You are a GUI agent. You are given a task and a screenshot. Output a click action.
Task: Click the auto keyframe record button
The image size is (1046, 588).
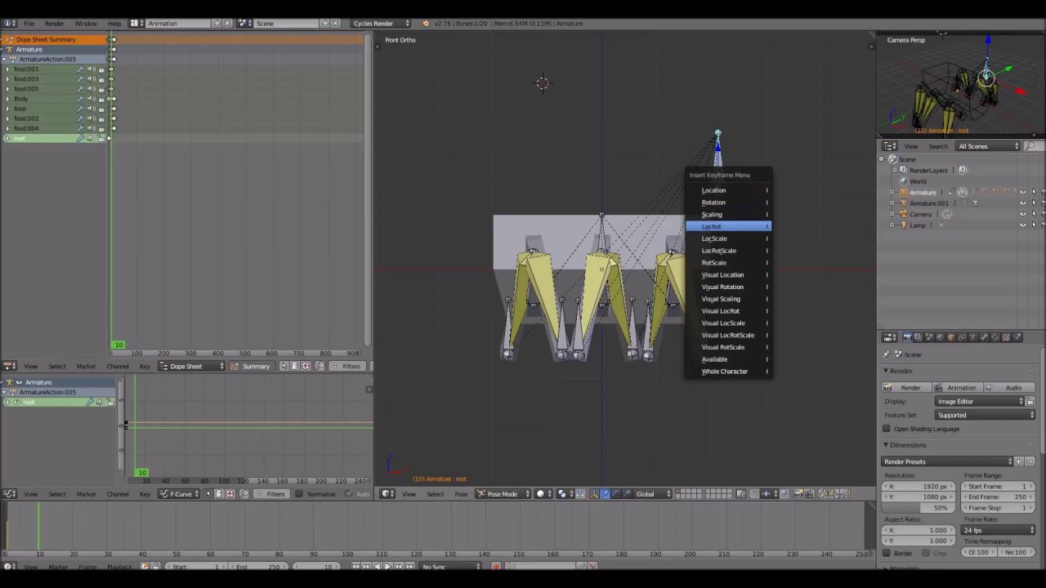(x=496, y=567)
